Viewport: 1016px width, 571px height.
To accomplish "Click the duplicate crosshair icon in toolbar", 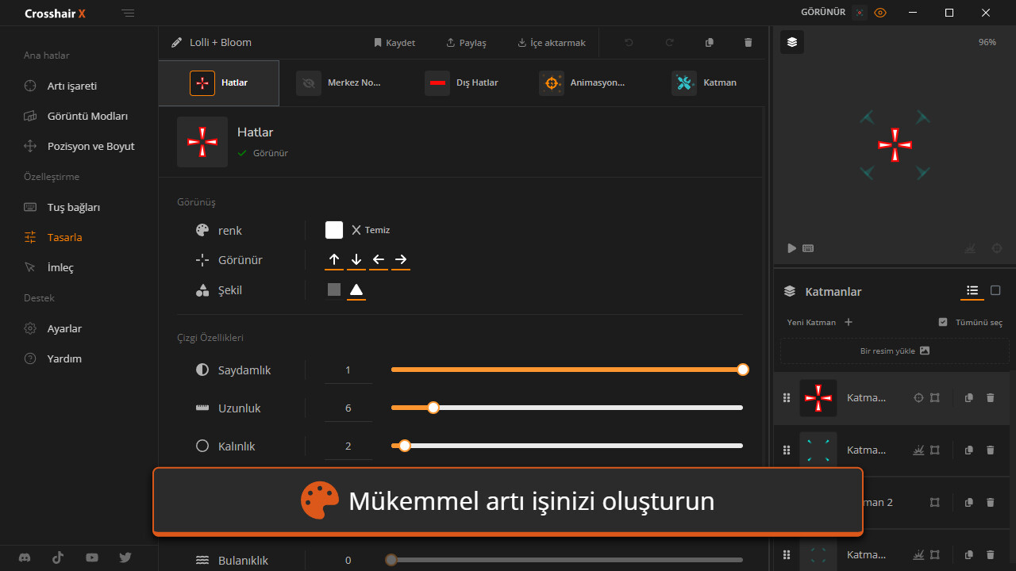I will [x=710, y=43].
